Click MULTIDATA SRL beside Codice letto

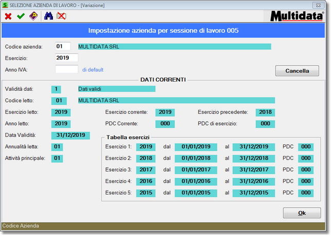[176, 101]
